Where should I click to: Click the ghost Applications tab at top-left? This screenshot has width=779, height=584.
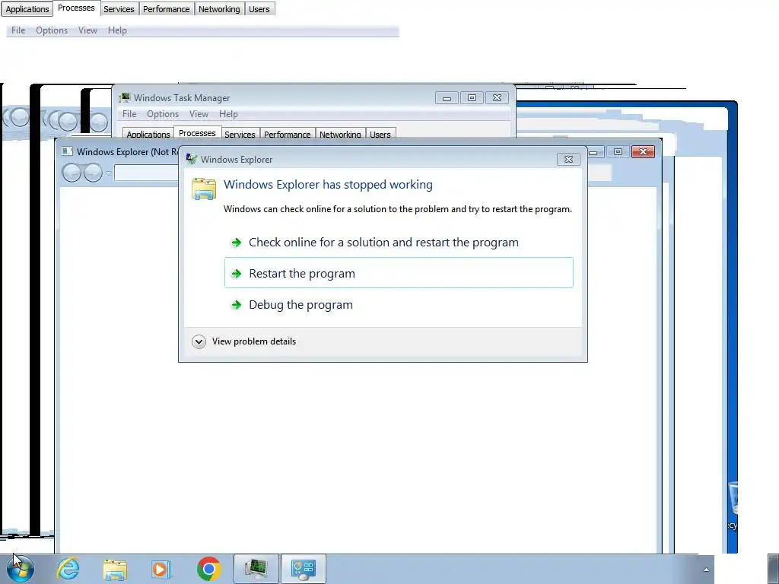pyautogui.click(x=27, y=9)
